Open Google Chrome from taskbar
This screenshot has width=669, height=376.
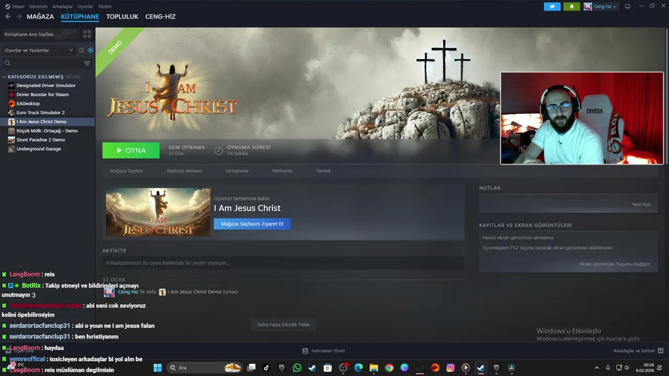[x=389, y=368]
